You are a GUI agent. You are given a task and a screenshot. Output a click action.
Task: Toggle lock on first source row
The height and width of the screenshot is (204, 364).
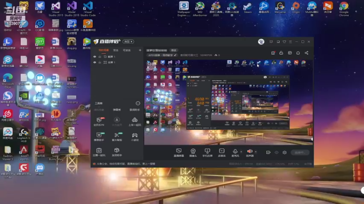click(x=100, y=57)
